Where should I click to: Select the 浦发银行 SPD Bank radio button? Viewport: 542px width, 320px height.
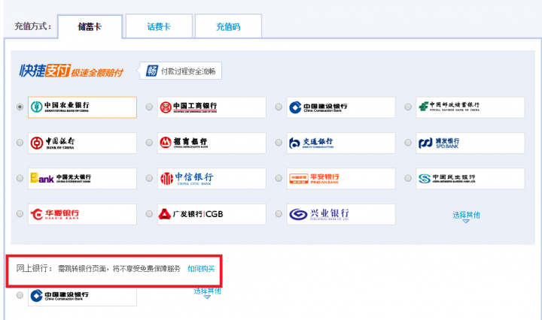(x=408, y=143)
